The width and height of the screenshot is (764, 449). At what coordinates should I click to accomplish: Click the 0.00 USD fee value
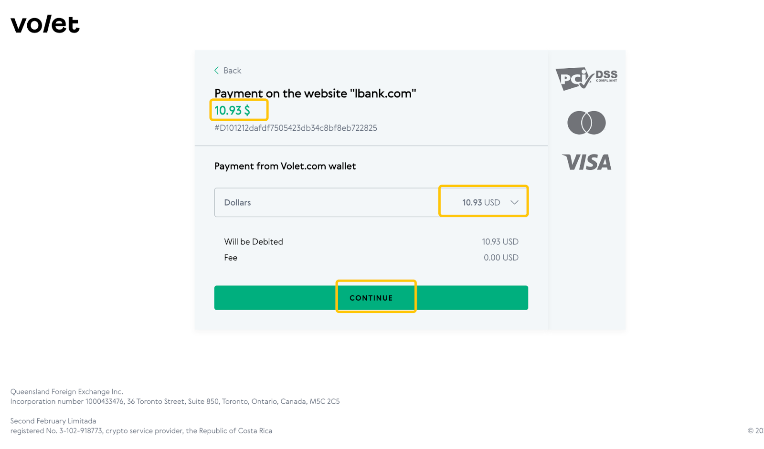[501, 258]
